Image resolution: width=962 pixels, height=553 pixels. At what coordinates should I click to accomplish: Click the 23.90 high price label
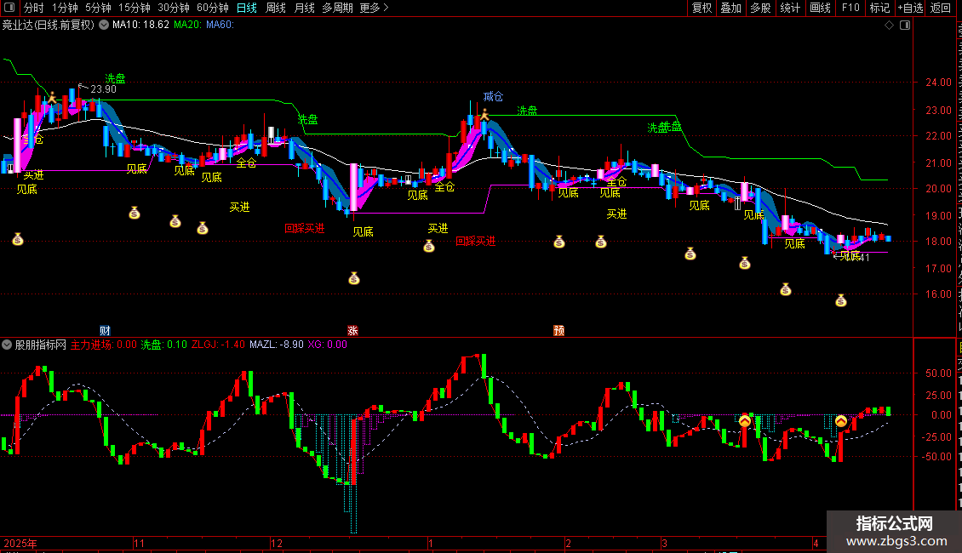point(103,88)
